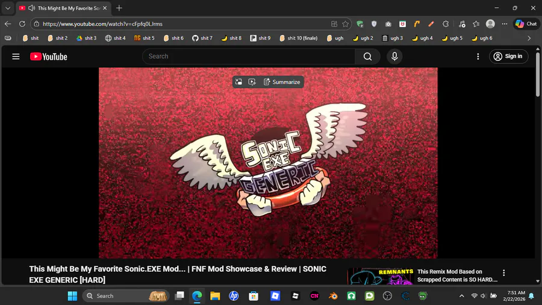Open YouTube settings three-dots menu

tap(478, 57)
